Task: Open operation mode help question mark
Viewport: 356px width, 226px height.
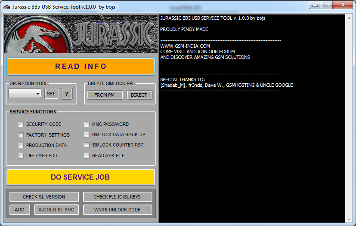Action: tap(67, 94)
